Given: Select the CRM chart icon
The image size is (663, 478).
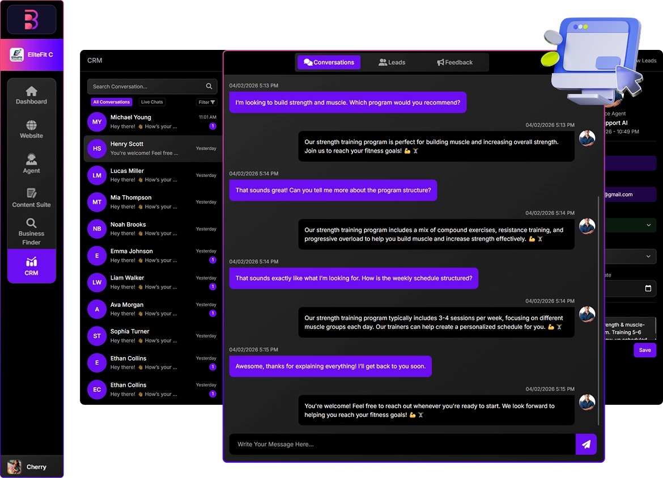Looking at the screenshot, I should [x=32, y=262].
